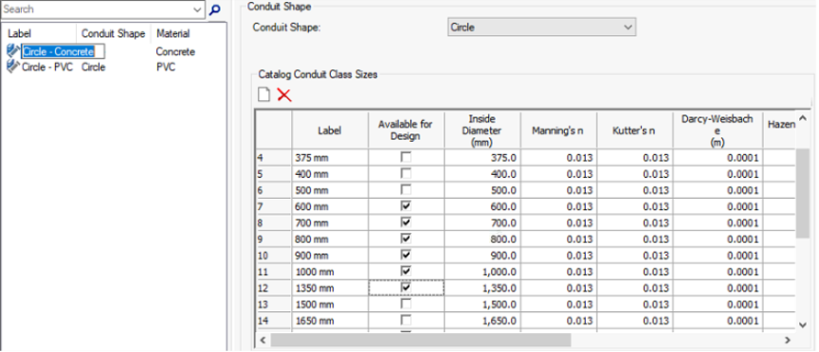Uncheck Available for Design for 1350 mm
Image resolution: width=819 pixels, height=352 pixels.
tap(406, 288)
